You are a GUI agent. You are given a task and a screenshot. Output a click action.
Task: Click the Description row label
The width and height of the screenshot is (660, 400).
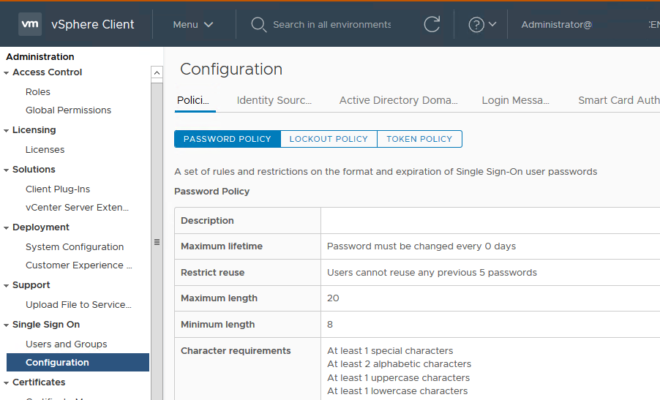(207, 220)
